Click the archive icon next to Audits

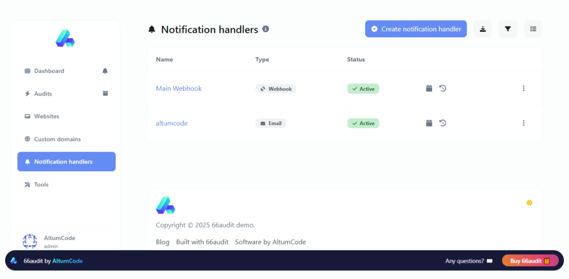click(105, 94)
